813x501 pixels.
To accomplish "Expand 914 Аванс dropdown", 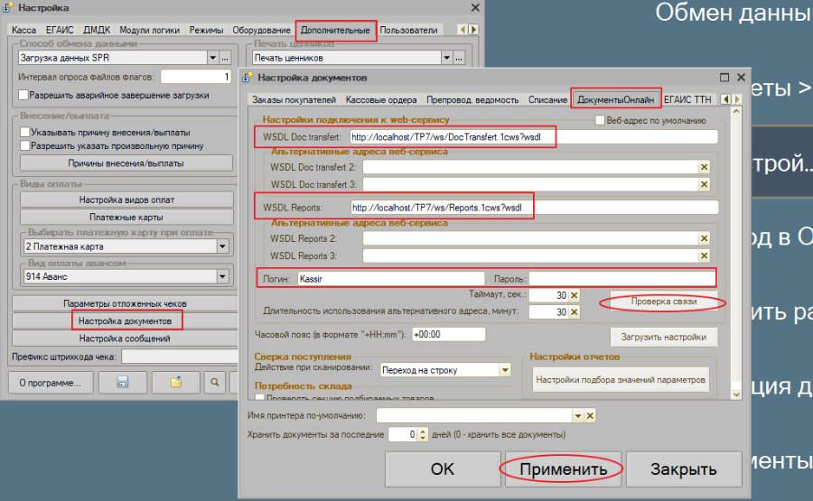I will tap(222, 276).
